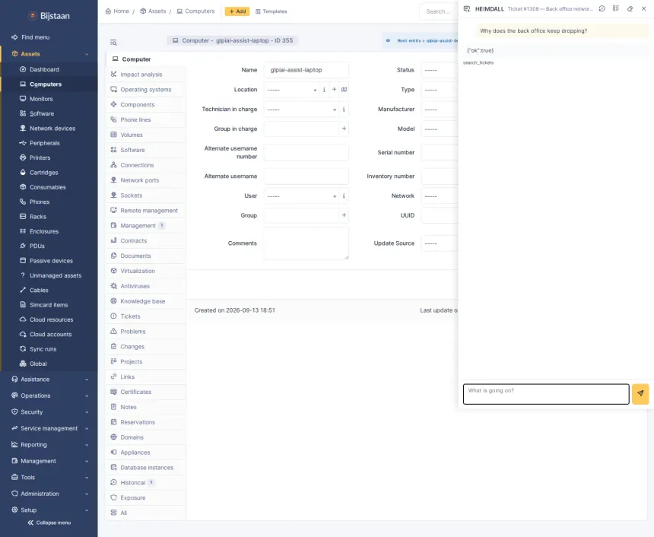Image resolution: width=654 pixels, height=537 pixels.
Task: Click the map icon beside Location field
Action: pyautogui.click(x=344, y=89)
